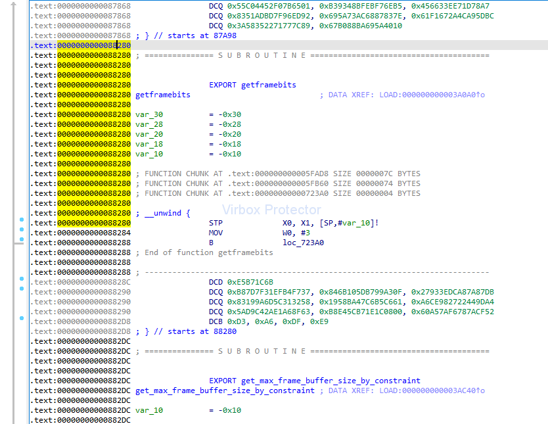Select DCQ value 0x8351ADBD7F96ED92
The height and width of the screenshot is (424, 548).
(x=268, y=16)
